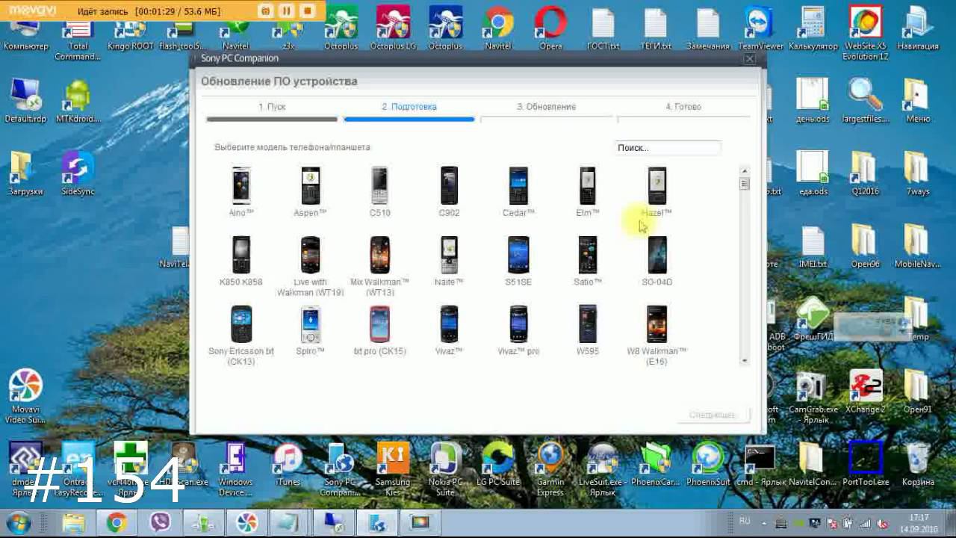The height and width of the screenshot is (538, 956).
Task: Choose the C902 phone thumbnail
Action: (x=449, y=192)
